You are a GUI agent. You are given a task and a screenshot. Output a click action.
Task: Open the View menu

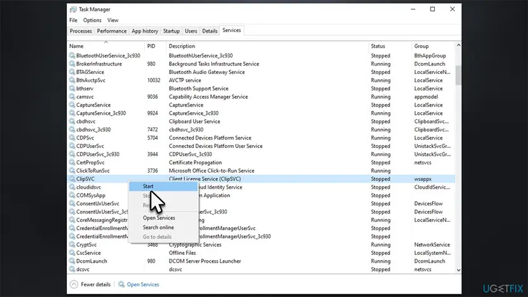(113, 20)
